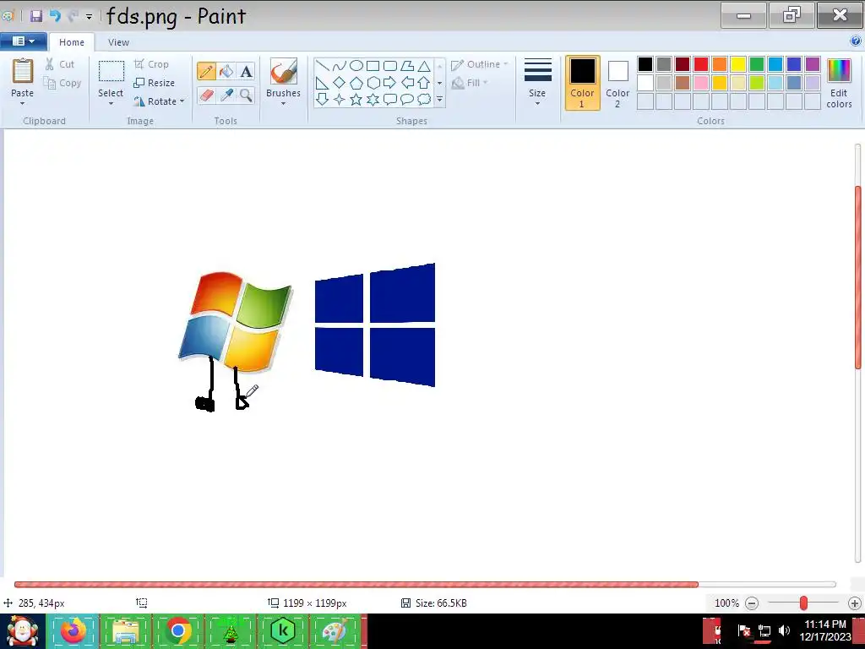Pick the purple color swatch

point(813,64)
